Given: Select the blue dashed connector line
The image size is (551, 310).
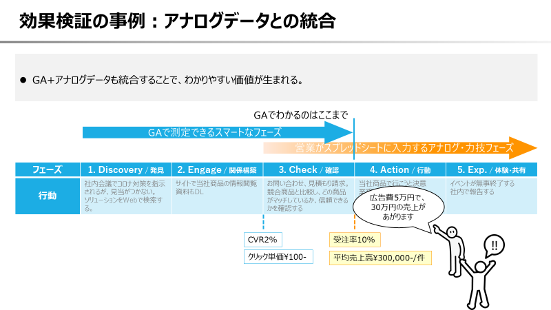Looking at the screenshot, I should [263, 223].
